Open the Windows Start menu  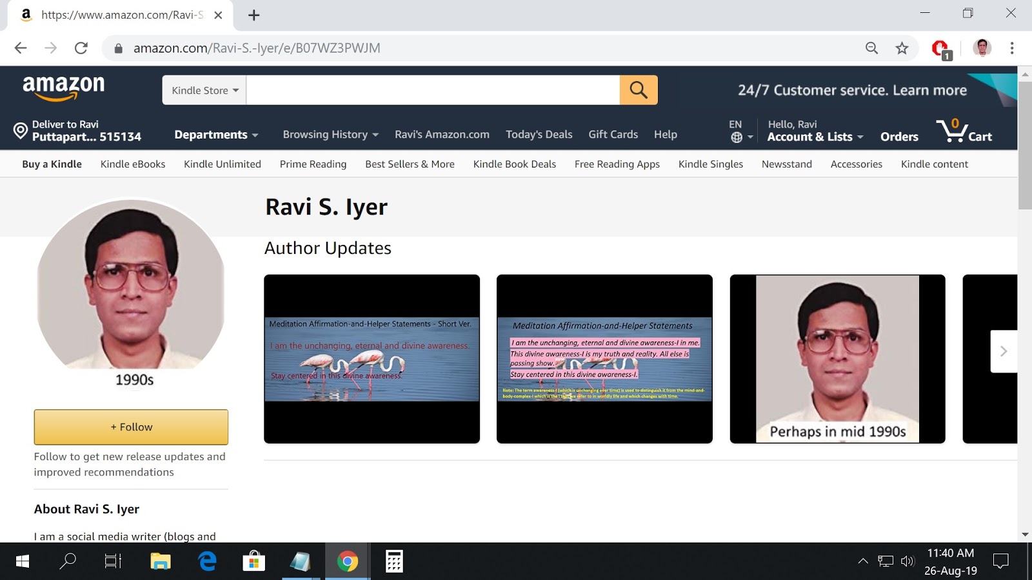click(23, 562)
